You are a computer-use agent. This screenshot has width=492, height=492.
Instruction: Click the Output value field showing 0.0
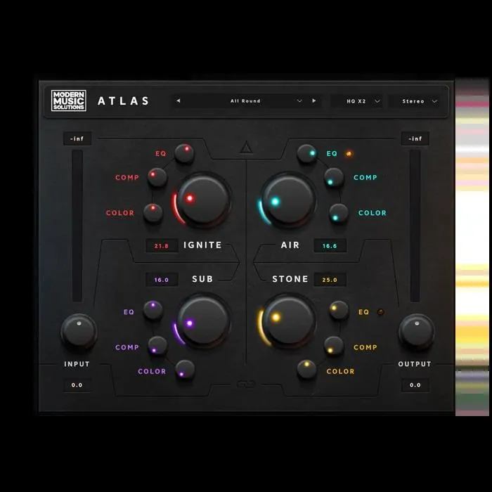415,385
